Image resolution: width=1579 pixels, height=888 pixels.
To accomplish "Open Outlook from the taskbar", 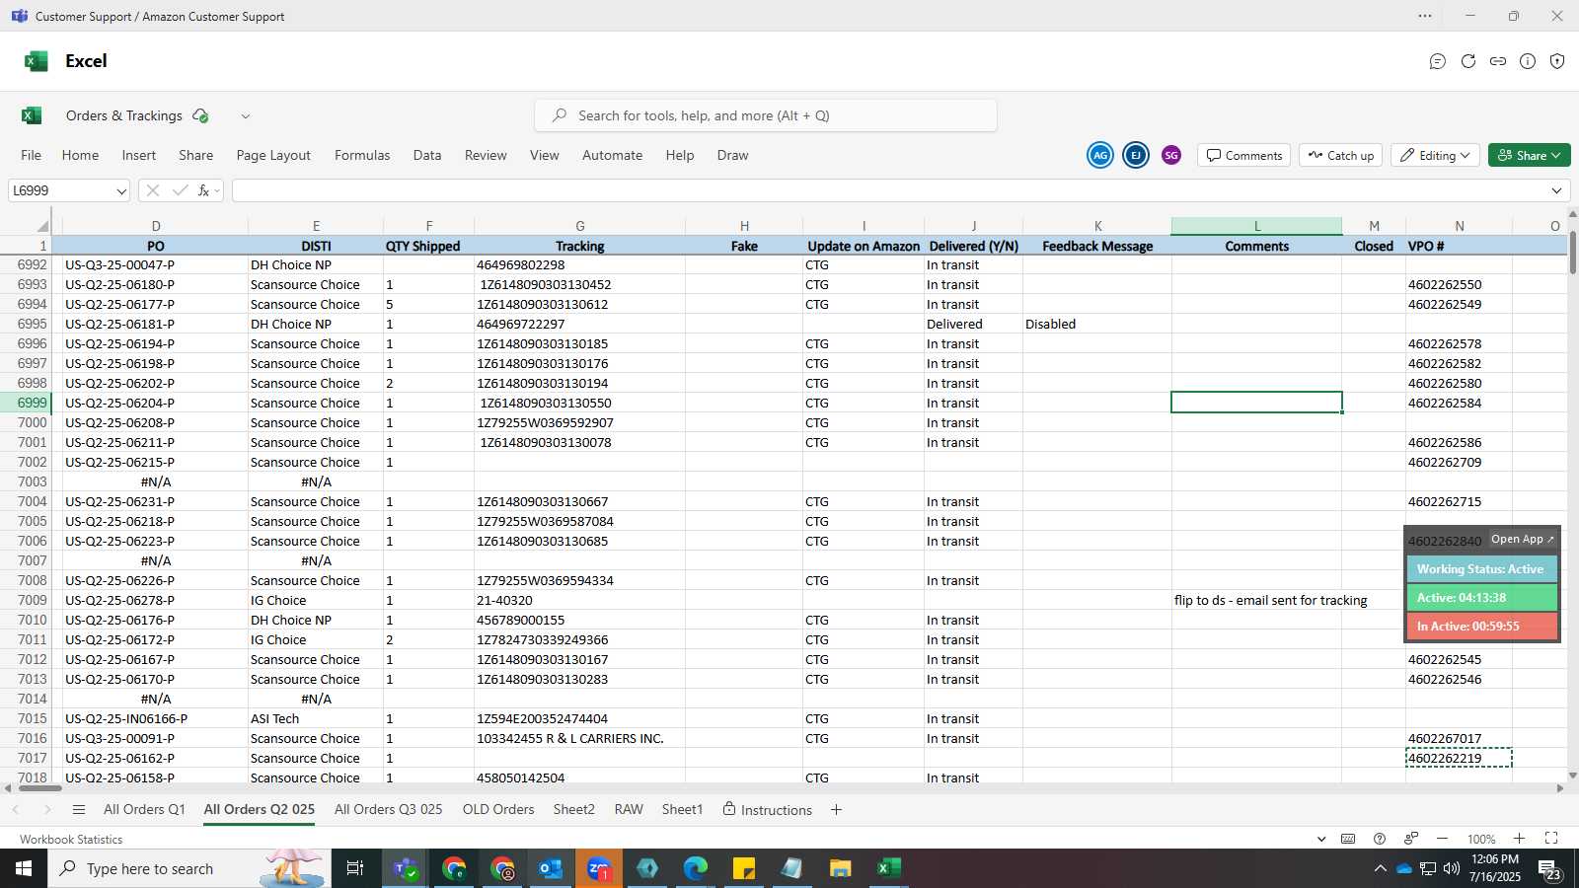I will coord(550,868).
